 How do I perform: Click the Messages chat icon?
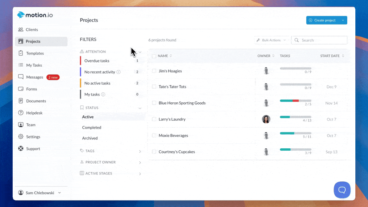click(x=21, y=77)
